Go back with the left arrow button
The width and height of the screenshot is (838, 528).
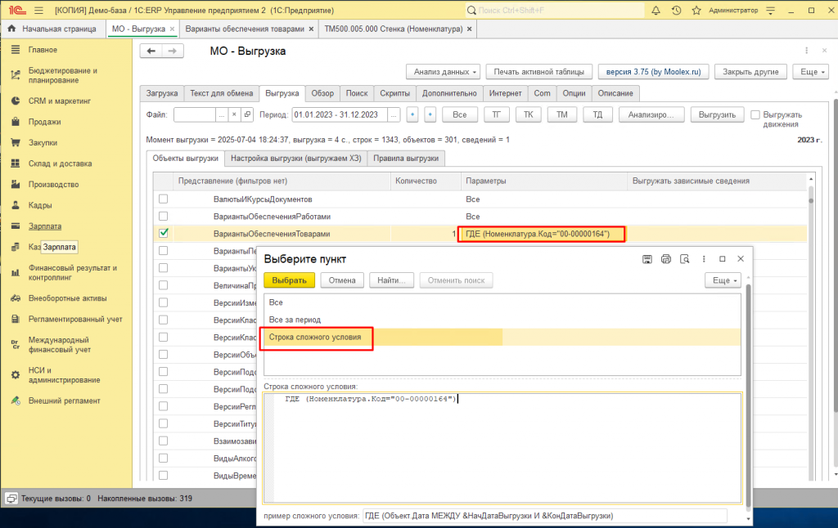pyautogui.click(x=151, y=51)
